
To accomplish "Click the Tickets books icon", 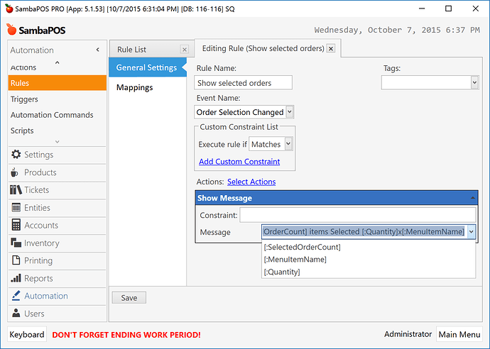I will [x=16, y=190].
